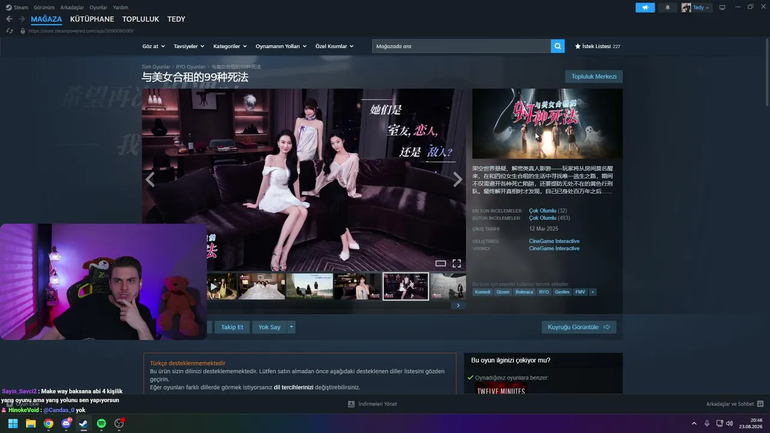Open İstek Listesi wishlist link
Screen dimensions: 770x433
click(x=597, y=46)
